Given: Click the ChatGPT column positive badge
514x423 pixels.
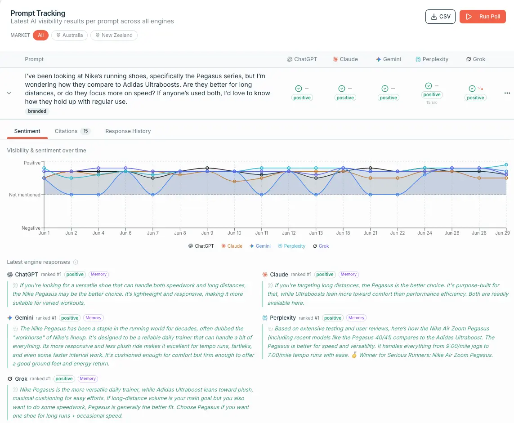Looking at the screenshot, I should coord(302,98).
